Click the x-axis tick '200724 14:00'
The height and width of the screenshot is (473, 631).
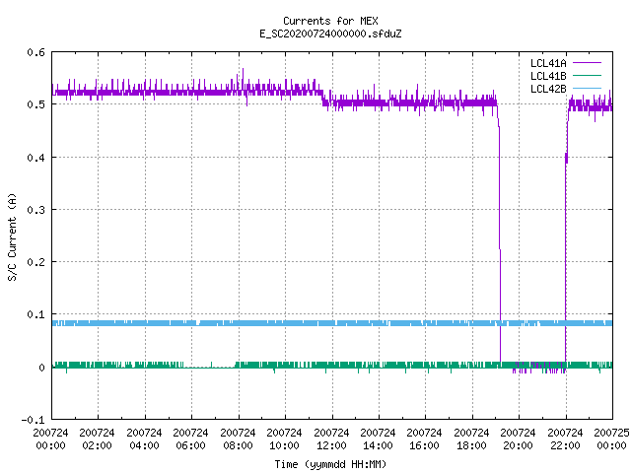[378, 439]
